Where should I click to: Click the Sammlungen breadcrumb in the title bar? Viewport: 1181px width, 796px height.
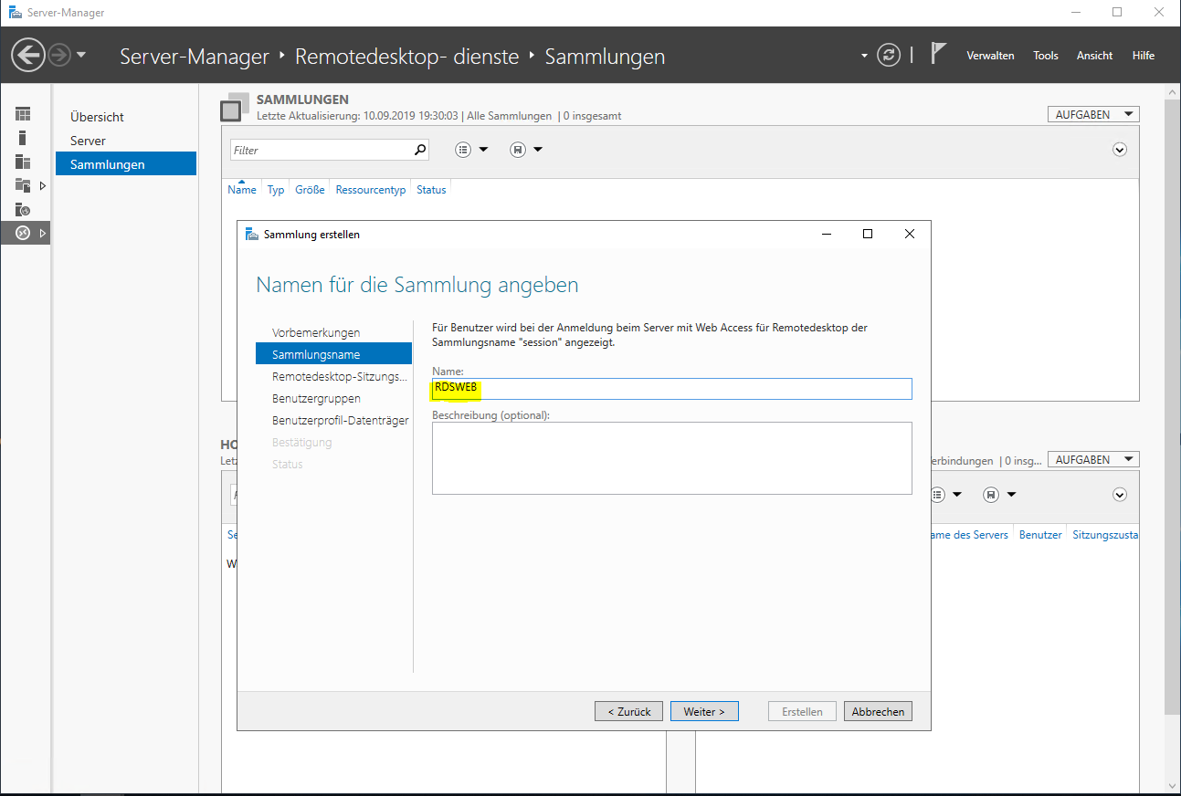(x=605, y=57)
